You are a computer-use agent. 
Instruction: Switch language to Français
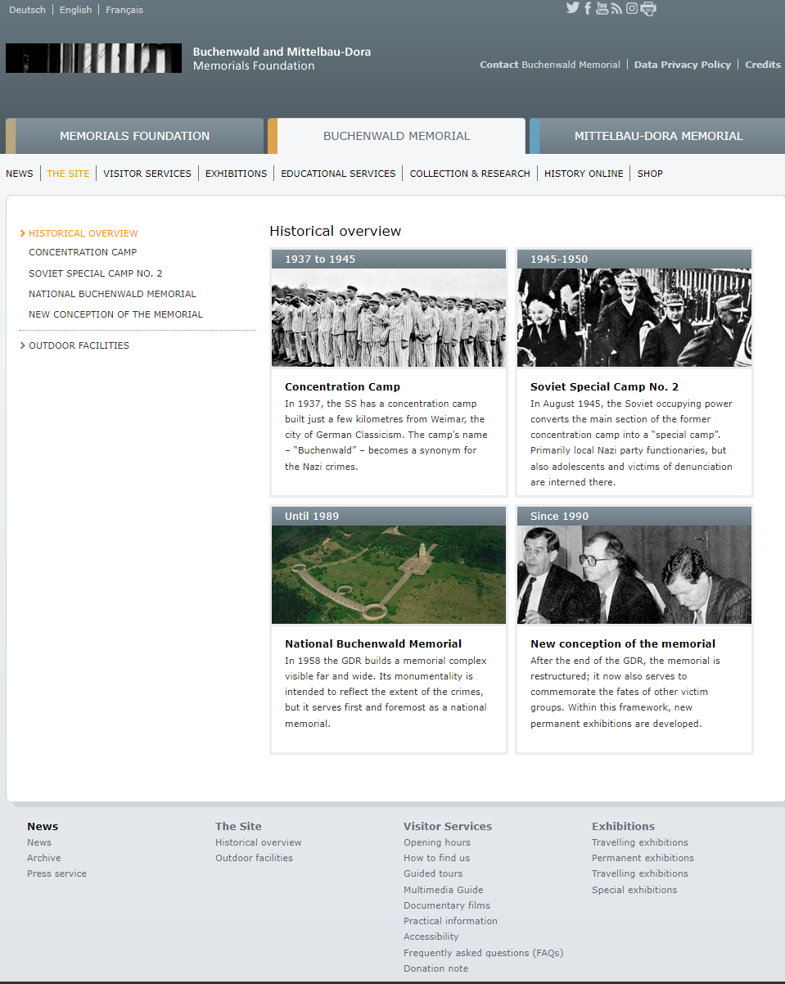[x=124, y=10]
